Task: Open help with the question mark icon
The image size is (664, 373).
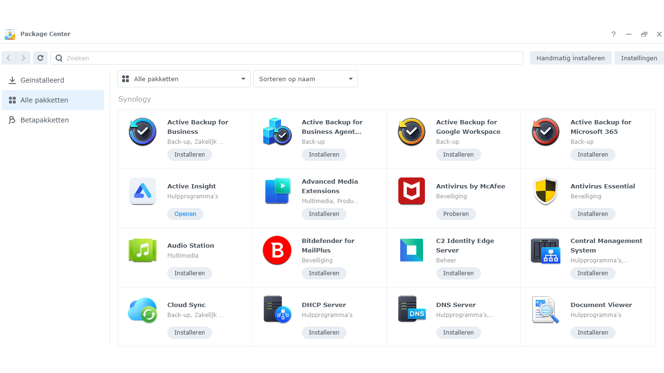Action: pyautogui.click(x=614, y=34)
